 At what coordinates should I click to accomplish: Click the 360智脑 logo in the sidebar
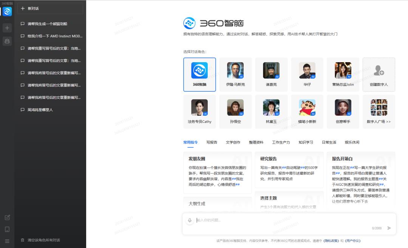pos(6,11)
